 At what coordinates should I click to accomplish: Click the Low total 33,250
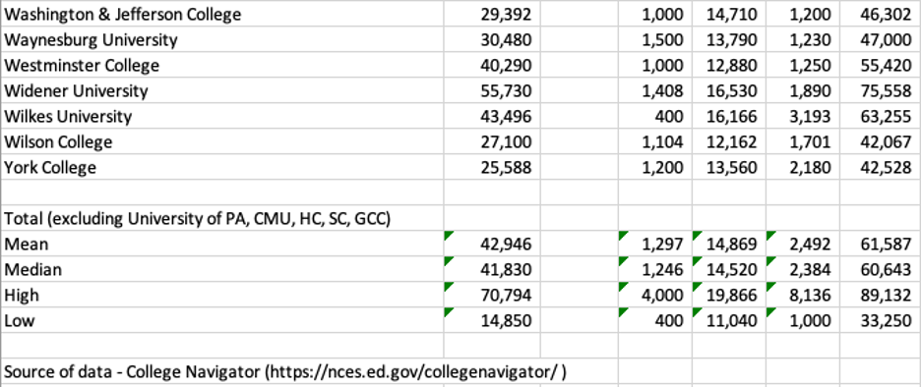click(x=880, y=320)
